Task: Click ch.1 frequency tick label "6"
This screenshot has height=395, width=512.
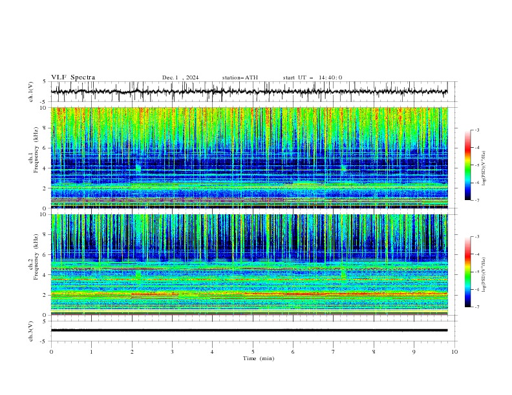Action: tap(45, 148)
